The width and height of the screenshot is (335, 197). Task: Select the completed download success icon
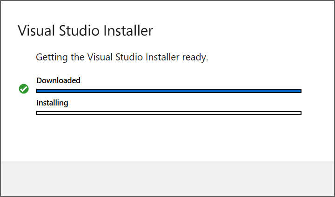24,89
